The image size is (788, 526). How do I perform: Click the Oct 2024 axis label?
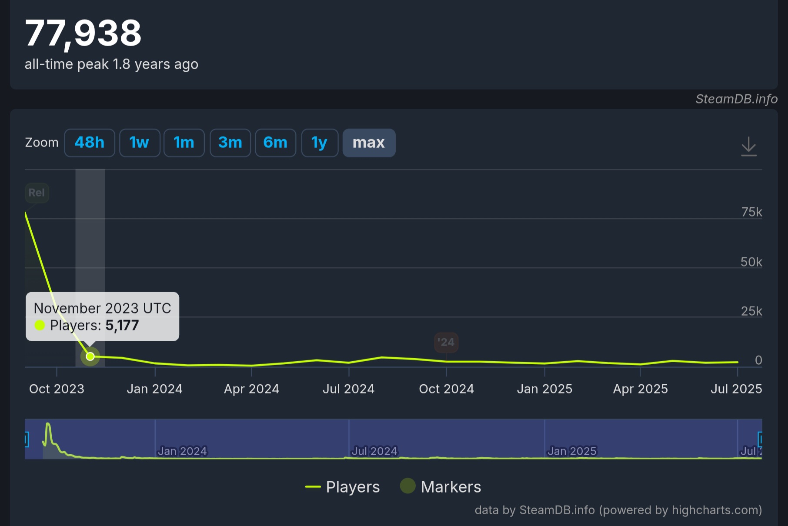tap(446, 389)
